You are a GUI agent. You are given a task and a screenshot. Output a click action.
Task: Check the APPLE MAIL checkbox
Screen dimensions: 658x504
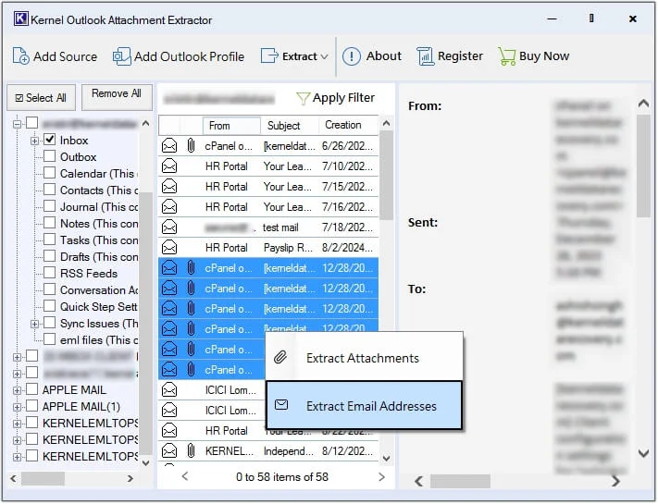(x=32, y=389)
